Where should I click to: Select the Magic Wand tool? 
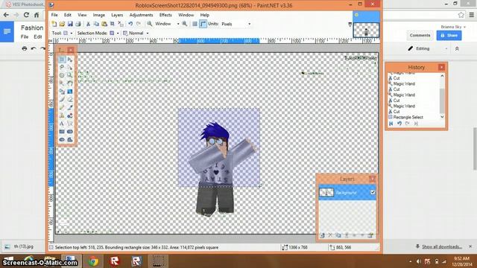click(62, 83)
